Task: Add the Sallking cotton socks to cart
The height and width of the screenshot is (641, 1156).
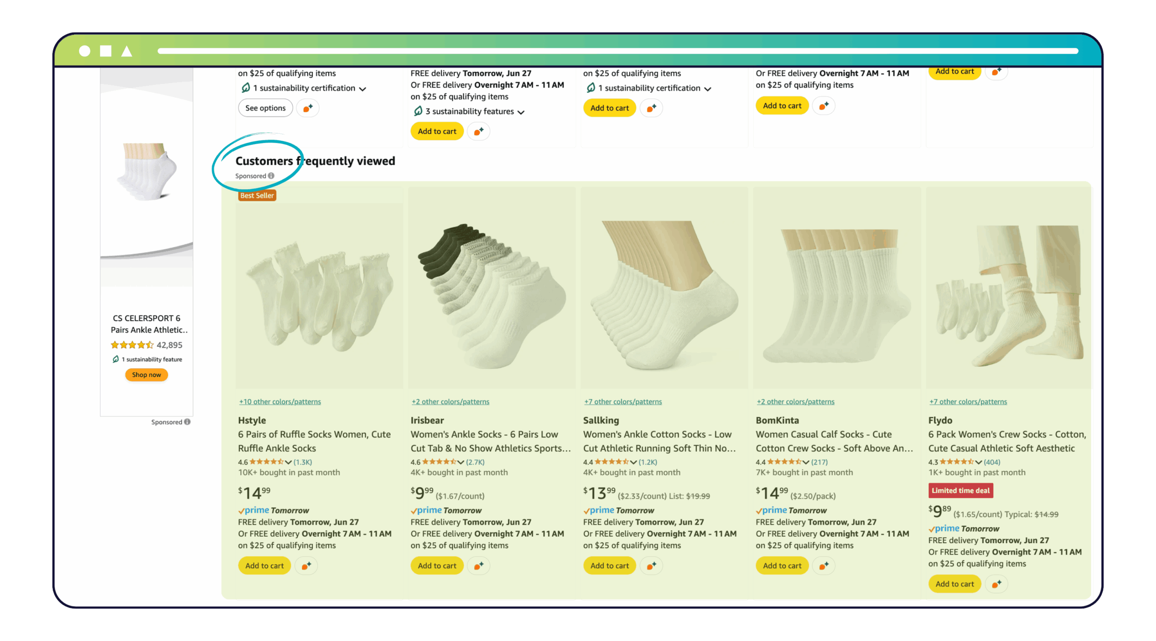Action: [610, 566]
